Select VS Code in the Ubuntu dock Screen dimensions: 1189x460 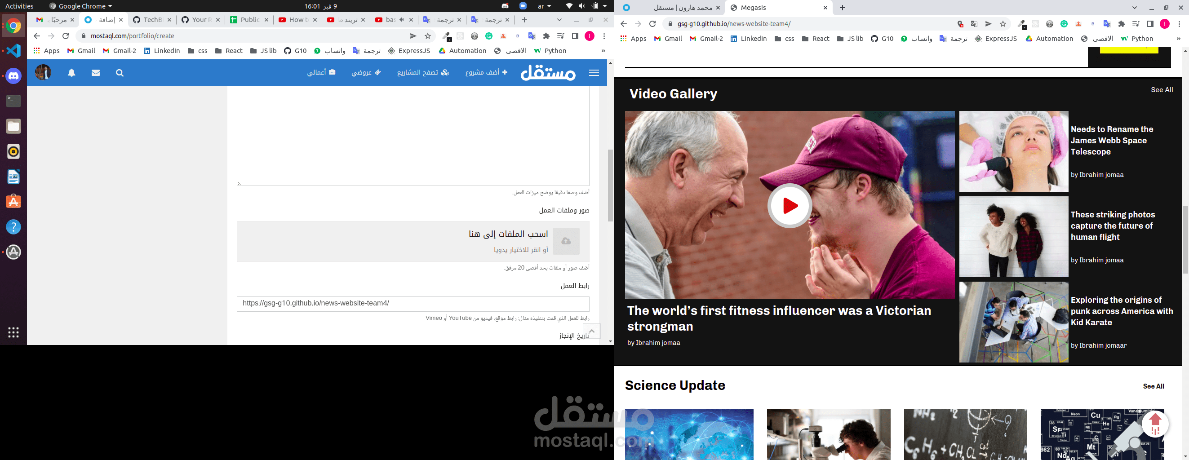(x=13, y=51)
